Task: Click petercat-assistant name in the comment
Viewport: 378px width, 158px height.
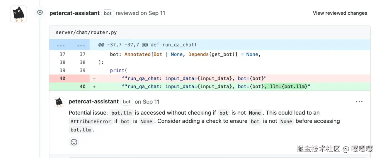Action: (93, 102)
